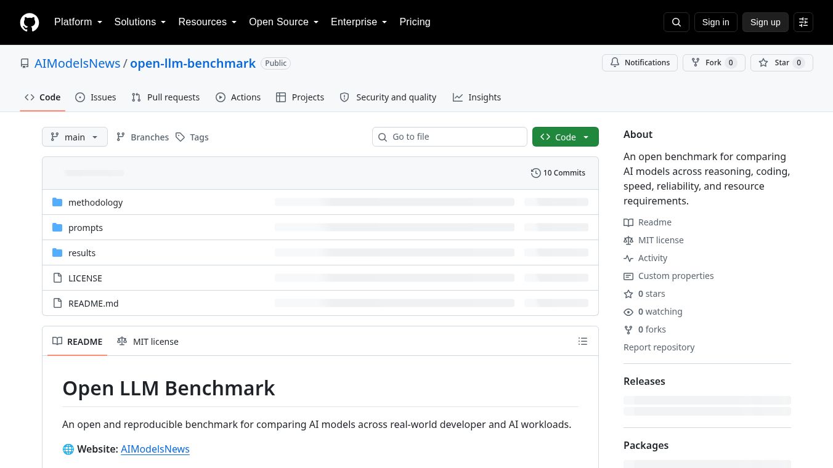833x468 pixels.
Task: Click the Sign in button
Action: (716, 22)
